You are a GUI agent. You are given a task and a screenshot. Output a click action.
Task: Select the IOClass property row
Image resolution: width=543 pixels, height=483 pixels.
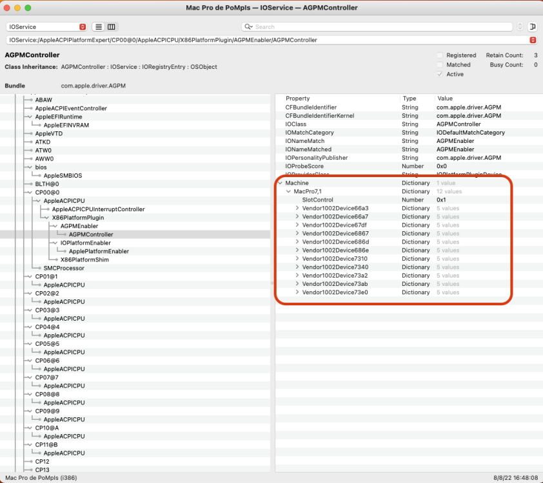pyautogui.click(x=410, y=124)
